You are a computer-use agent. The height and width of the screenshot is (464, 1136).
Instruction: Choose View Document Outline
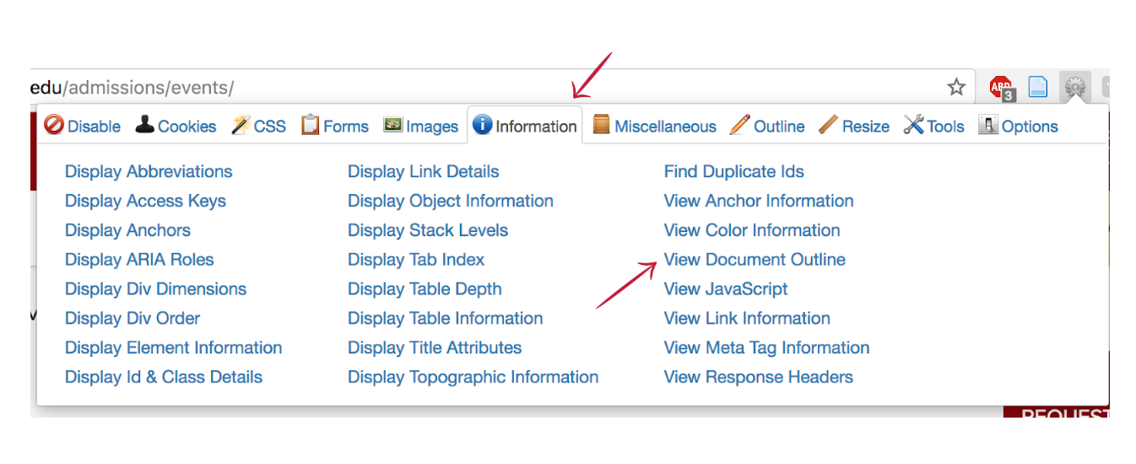pos(755,260)
